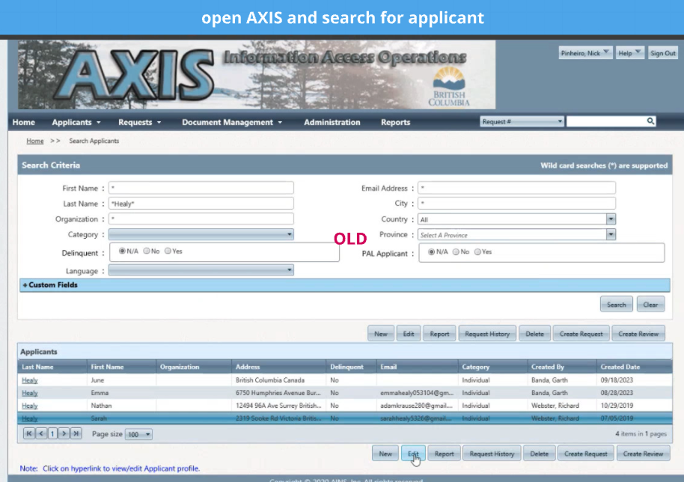Viewport: 684px width, 482px height.
Task: Click the lower Create Request button
Action: point(585,454)
